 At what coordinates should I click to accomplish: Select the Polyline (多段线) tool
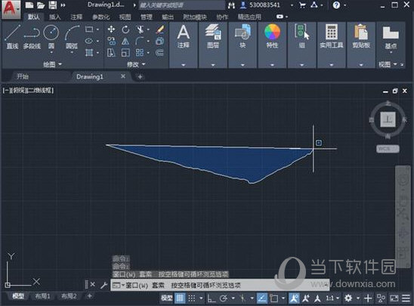coord(32,37)
